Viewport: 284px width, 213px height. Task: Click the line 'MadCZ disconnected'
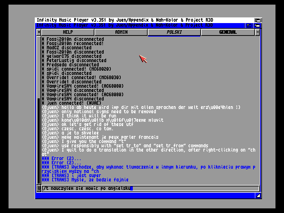tap(66, 48)
